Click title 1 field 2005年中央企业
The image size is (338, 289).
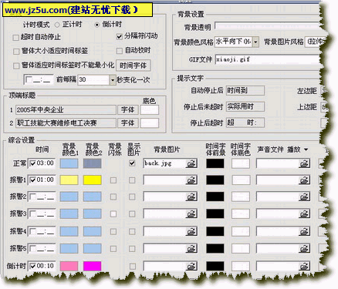click(x=66, y=110)
